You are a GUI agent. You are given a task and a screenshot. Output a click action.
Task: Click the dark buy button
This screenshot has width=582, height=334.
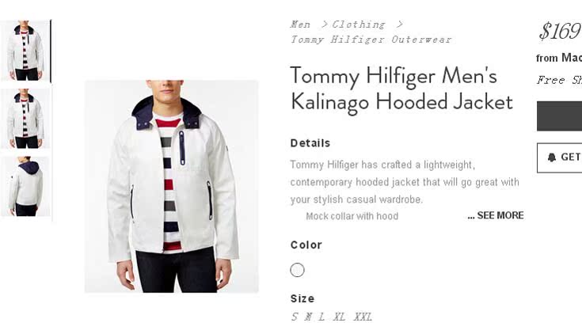[x=559, y=116]
